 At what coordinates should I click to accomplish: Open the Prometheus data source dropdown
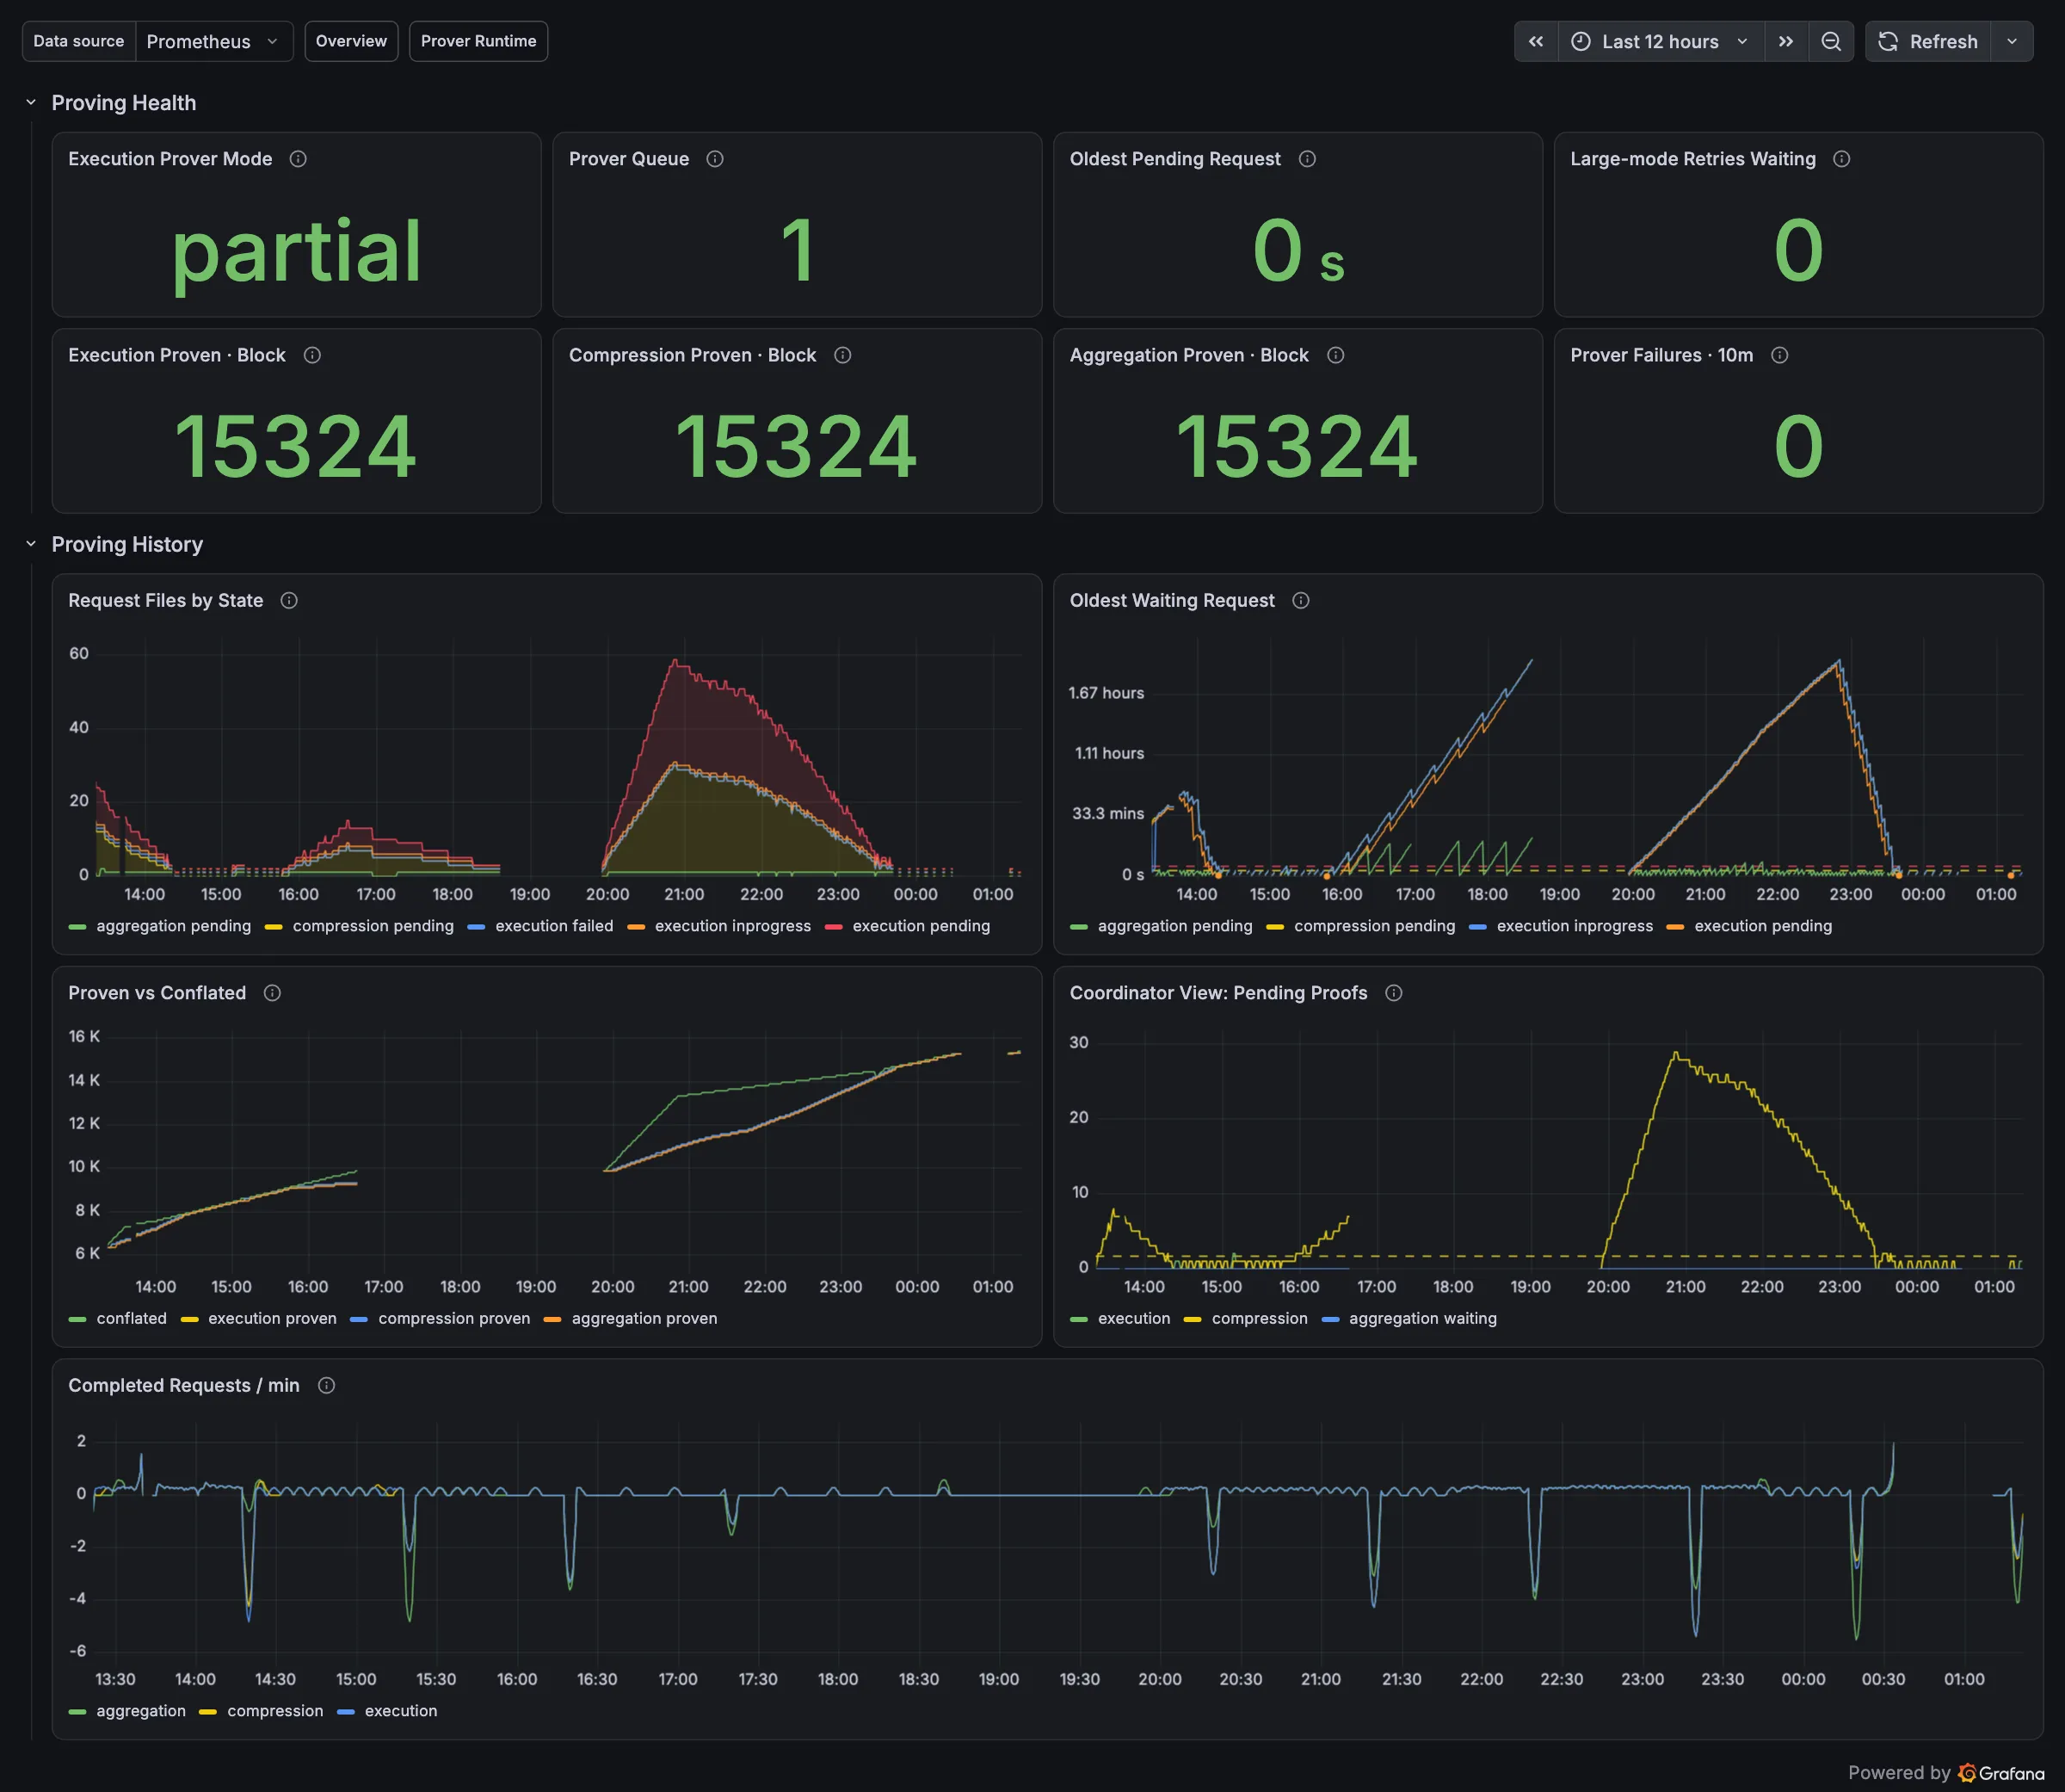point(214,41)
